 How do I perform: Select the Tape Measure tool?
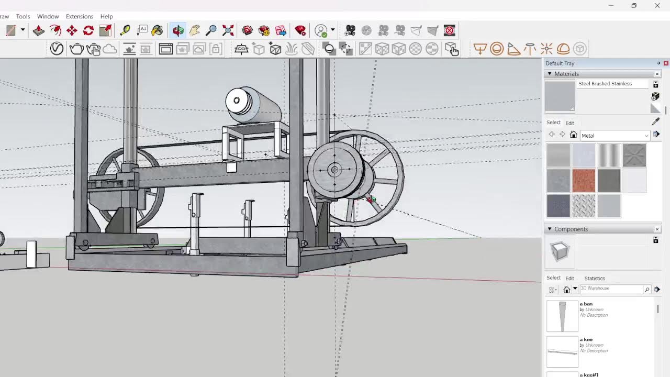pos(125,30)
